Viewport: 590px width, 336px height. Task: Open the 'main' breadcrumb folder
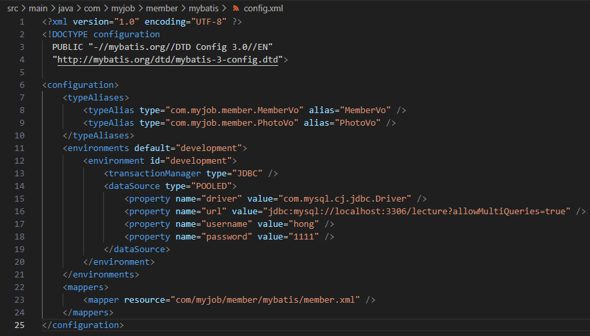pos(38,8)
